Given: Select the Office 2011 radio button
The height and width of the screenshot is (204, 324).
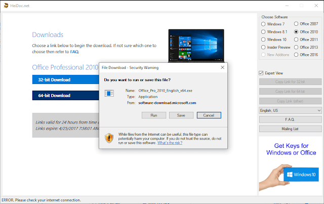Looking at the screenshot, I should [x=296, y=39].
